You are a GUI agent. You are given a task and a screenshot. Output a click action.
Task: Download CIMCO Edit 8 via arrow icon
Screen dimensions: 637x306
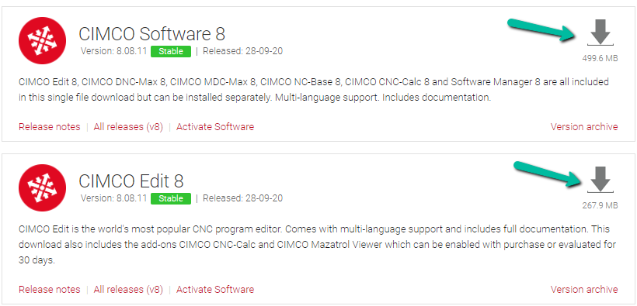600,180
